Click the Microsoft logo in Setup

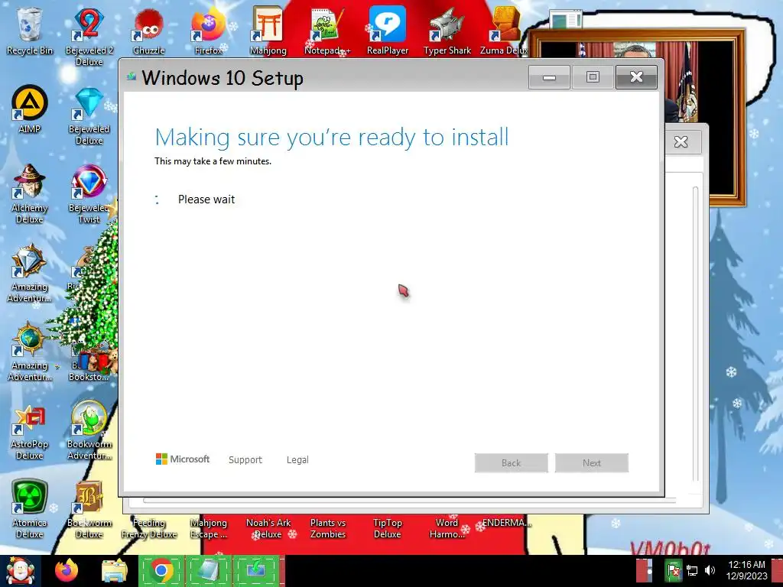[x=183, y=459]
